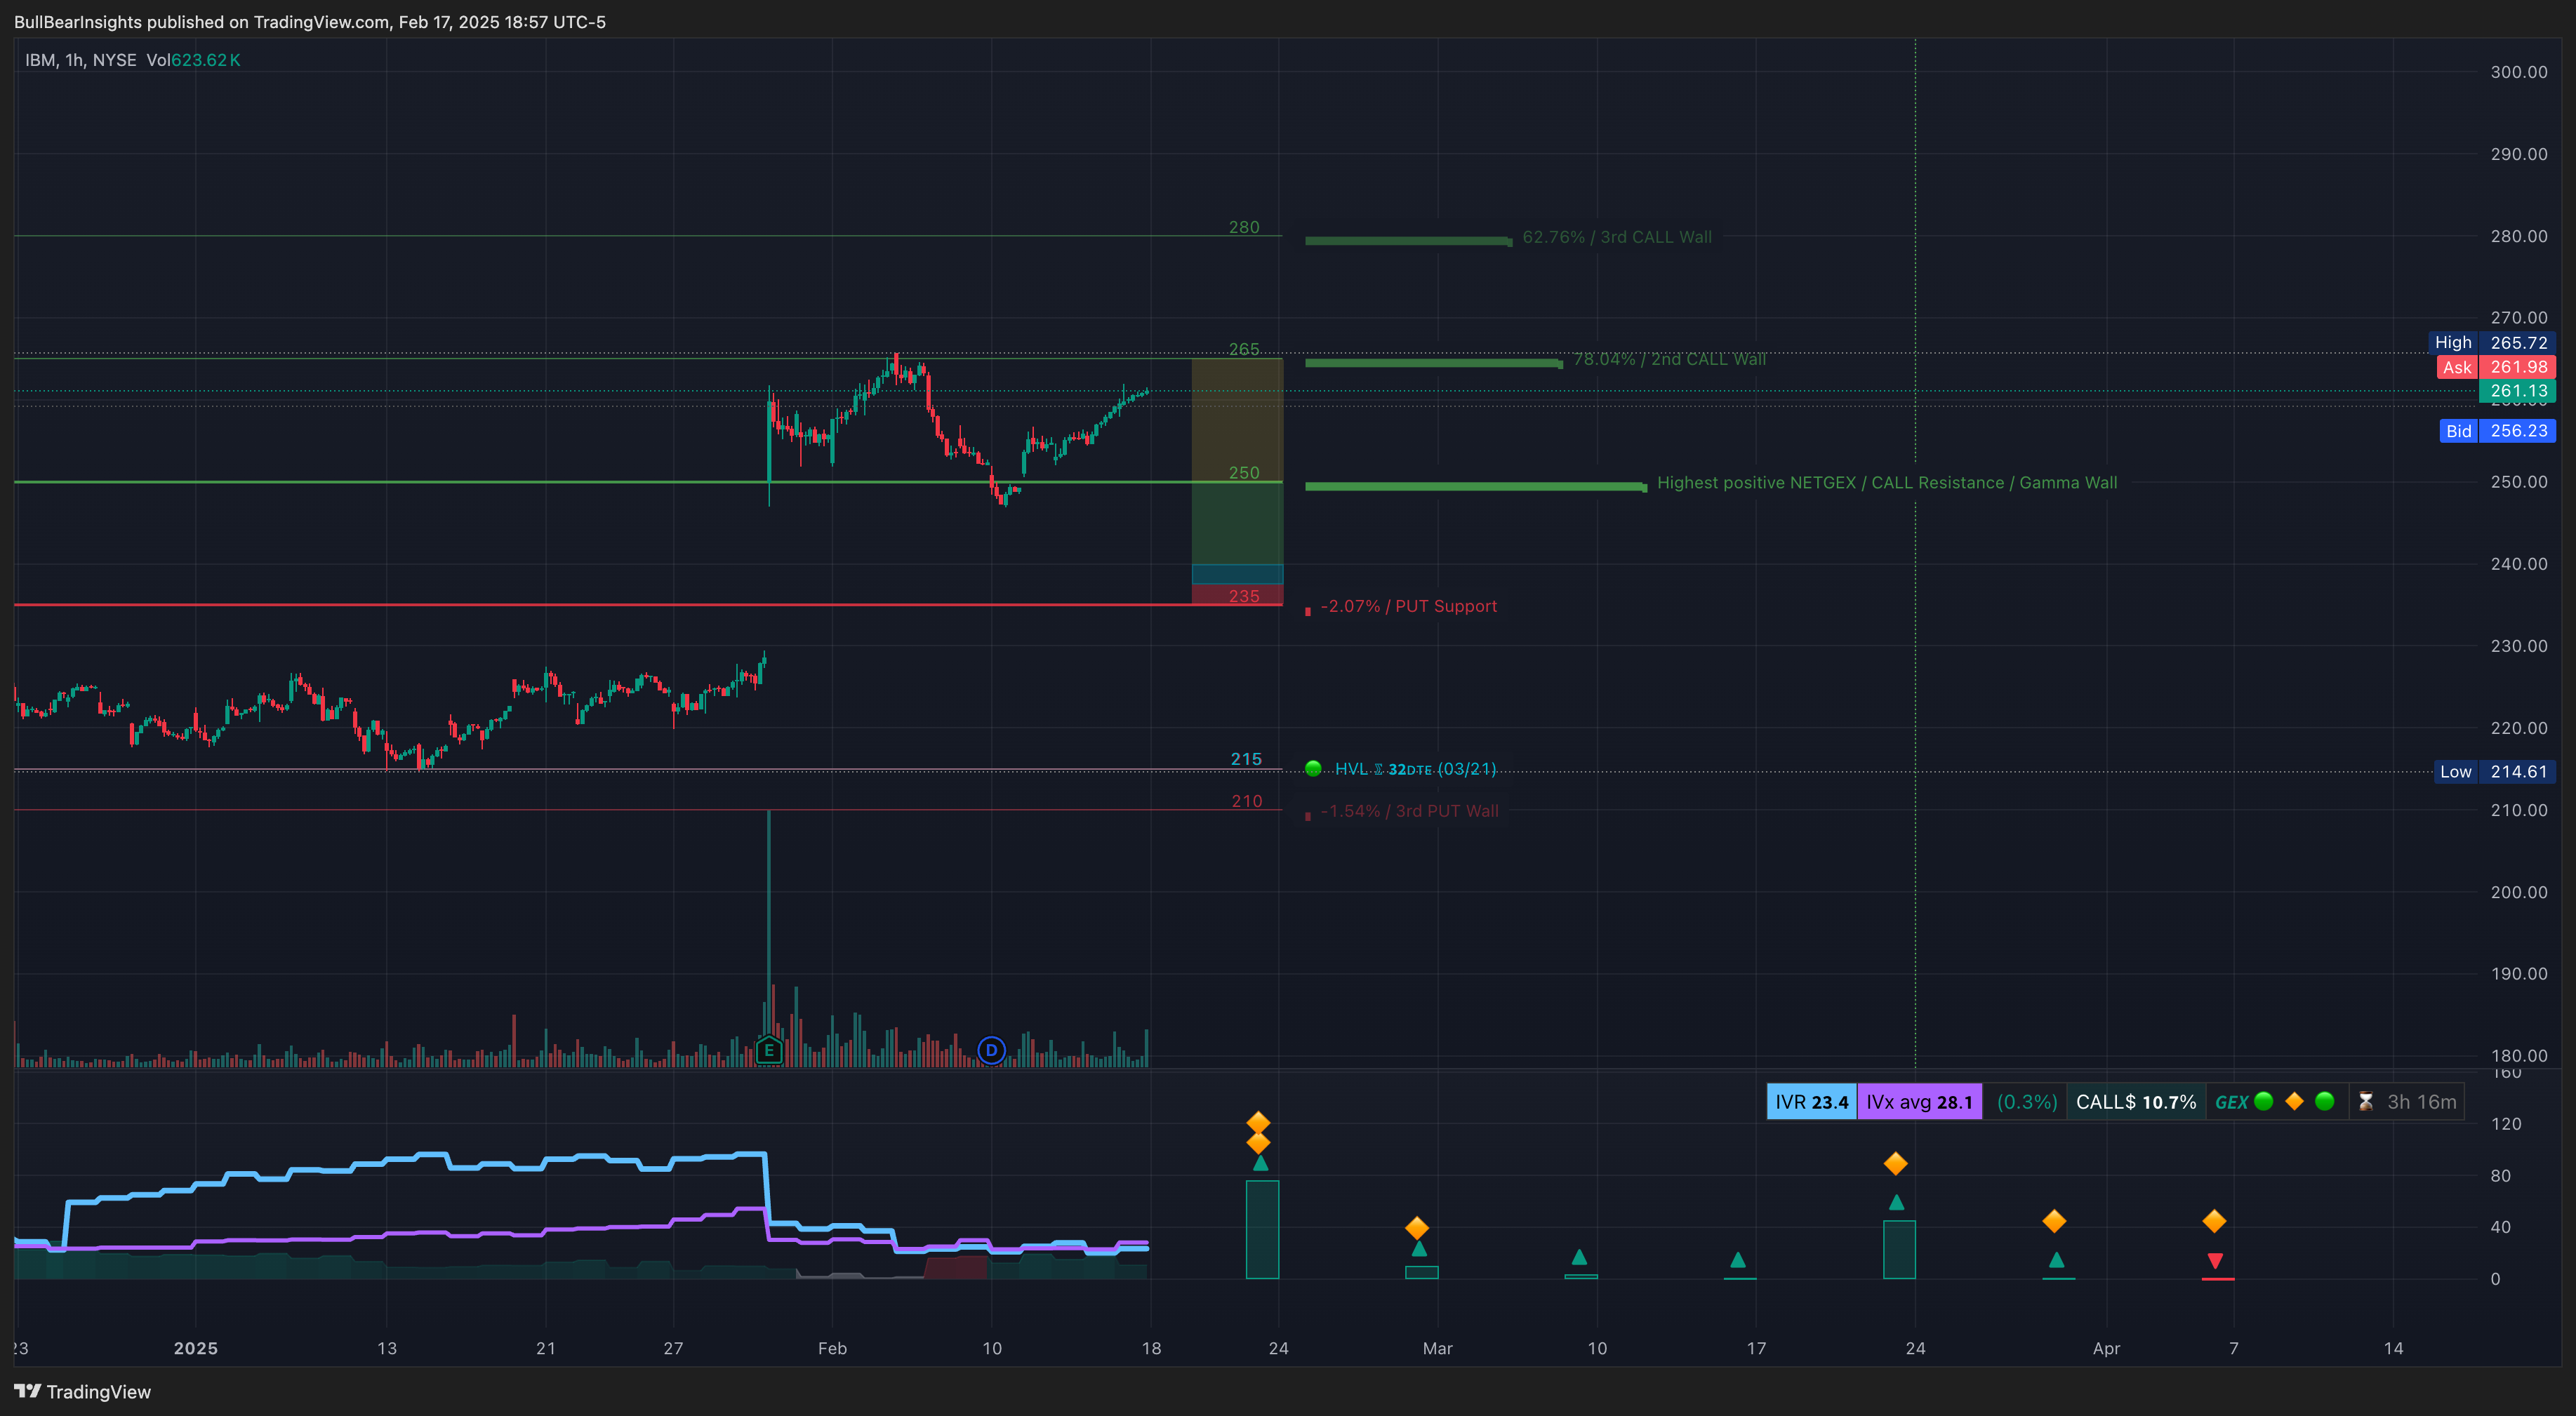Click the red 235 level label
The width and height of the screenshot is (2576, 1416).
pos(1244,596)
